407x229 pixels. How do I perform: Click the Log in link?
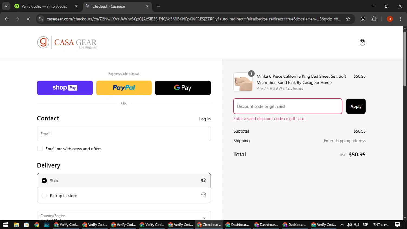(205, 119)
